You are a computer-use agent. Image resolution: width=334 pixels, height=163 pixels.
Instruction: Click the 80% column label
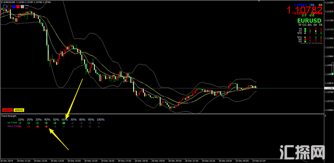(82, 119)
